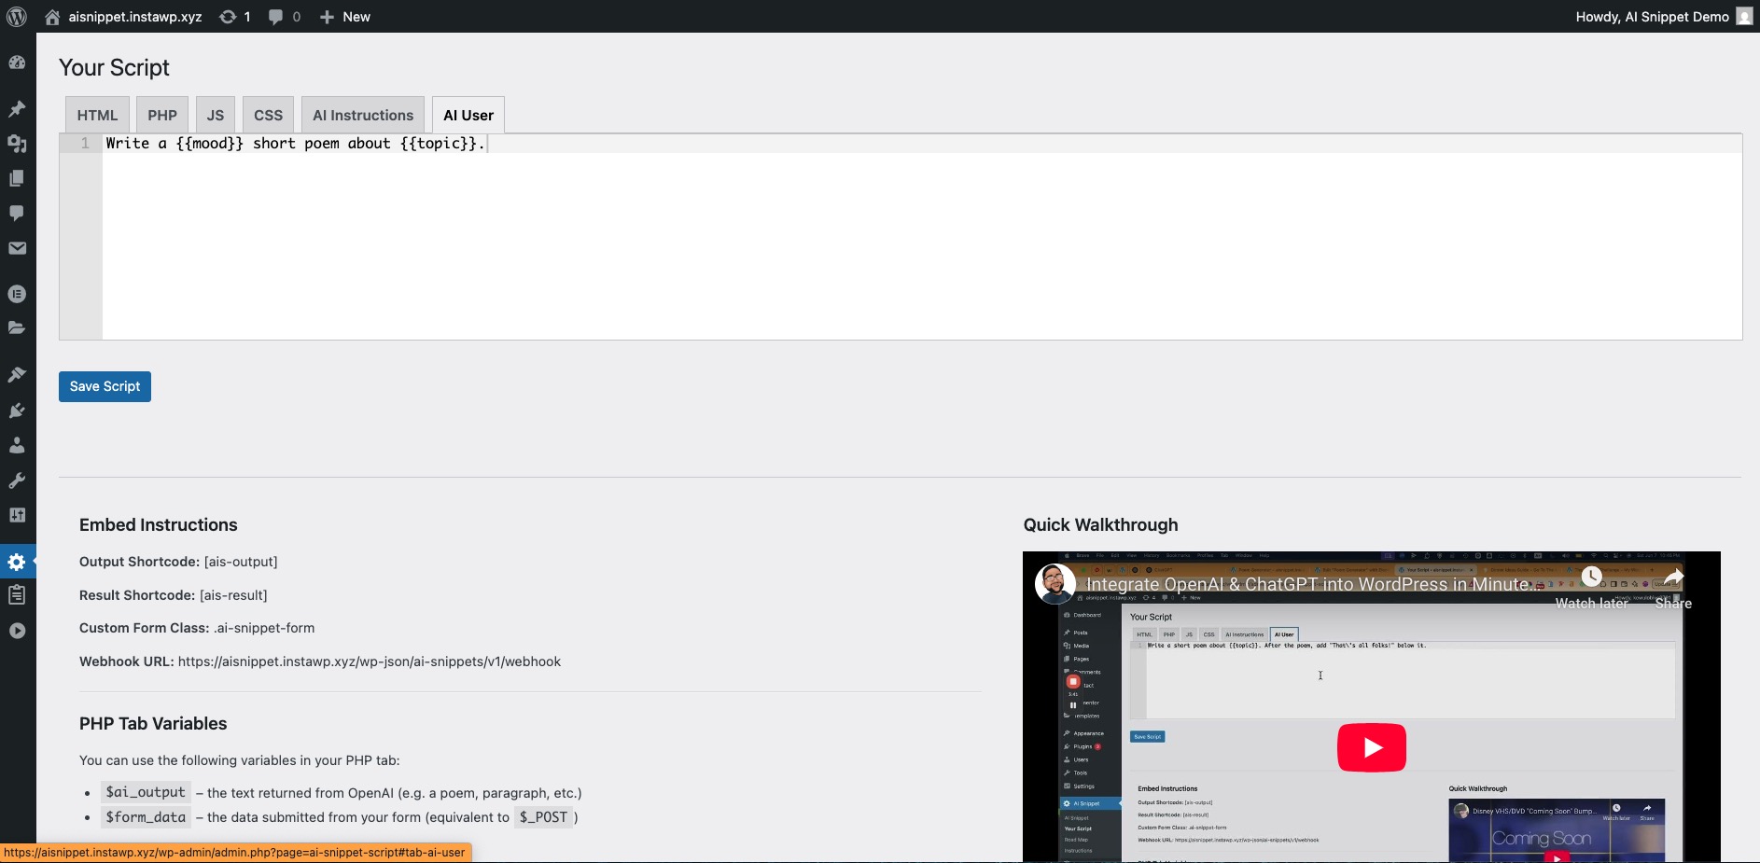
Task: Open Plugins plug sidebar icon
Action: point(17,411)
